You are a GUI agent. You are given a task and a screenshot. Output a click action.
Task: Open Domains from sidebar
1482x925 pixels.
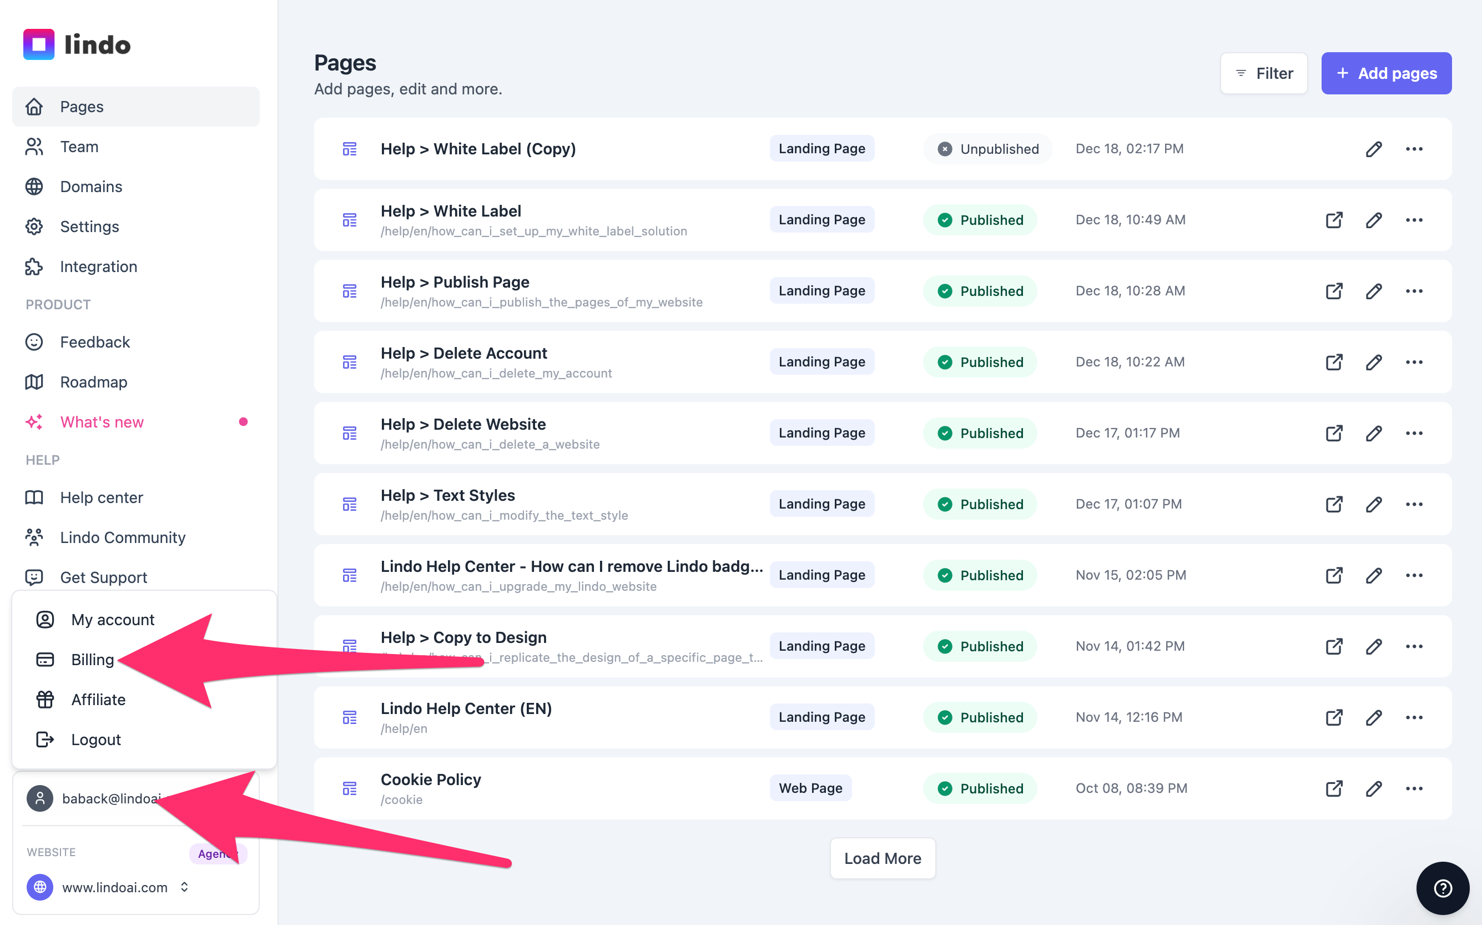[136, 187]
